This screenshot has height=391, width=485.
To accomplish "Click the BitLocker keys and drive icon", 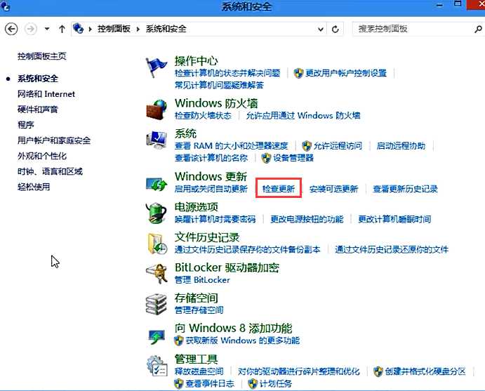I will (157, 274).
